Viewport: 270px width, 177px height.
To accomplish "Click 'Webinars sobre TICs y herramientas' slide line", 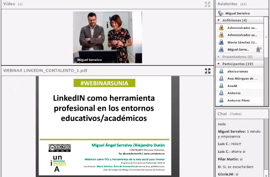I will tap(124, 159).
